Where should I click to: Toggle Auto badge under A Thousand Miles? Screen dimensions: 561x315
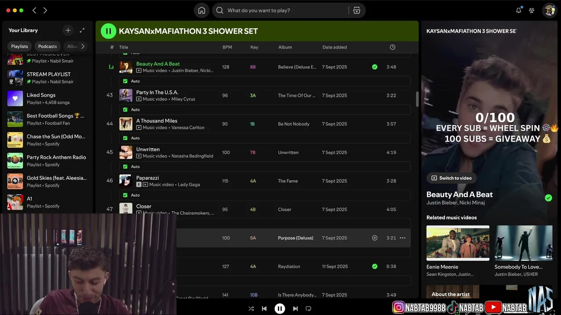[x=131, y=138]
